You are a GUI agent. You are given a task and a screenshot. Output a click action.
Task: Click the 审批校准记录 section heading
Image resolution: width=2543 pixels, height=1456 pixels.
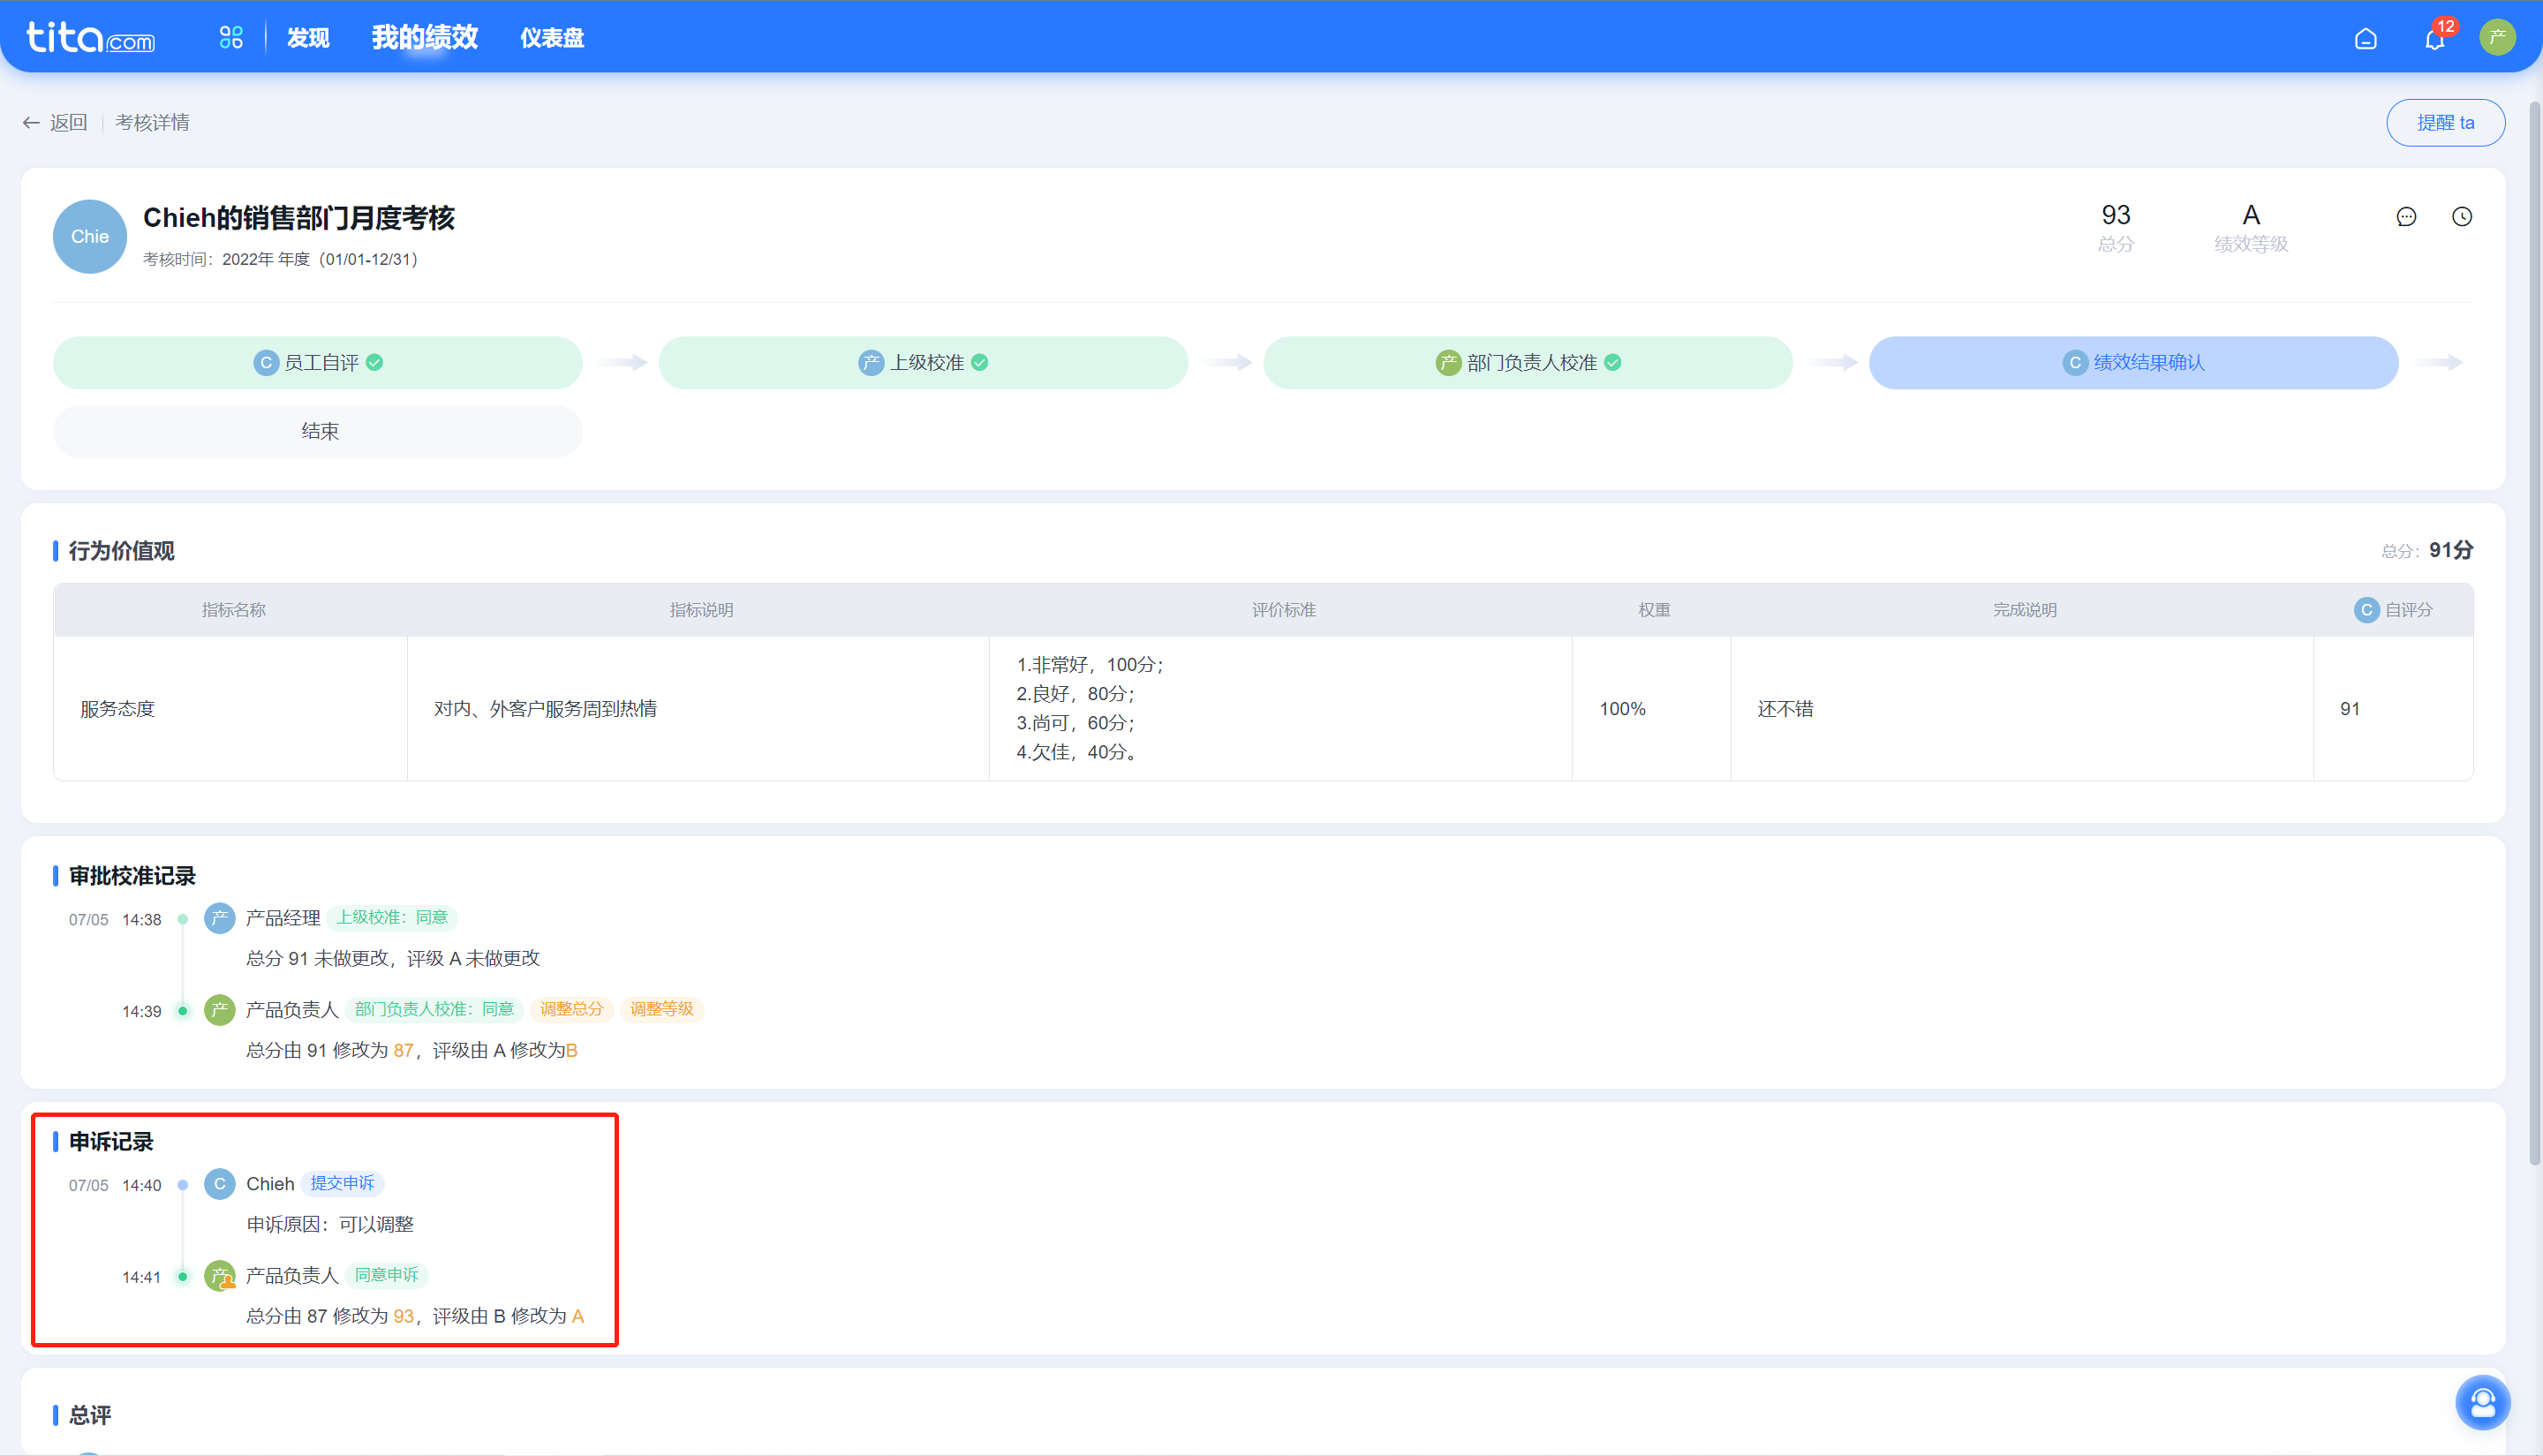pyautogui.click(x=132, y=876)
